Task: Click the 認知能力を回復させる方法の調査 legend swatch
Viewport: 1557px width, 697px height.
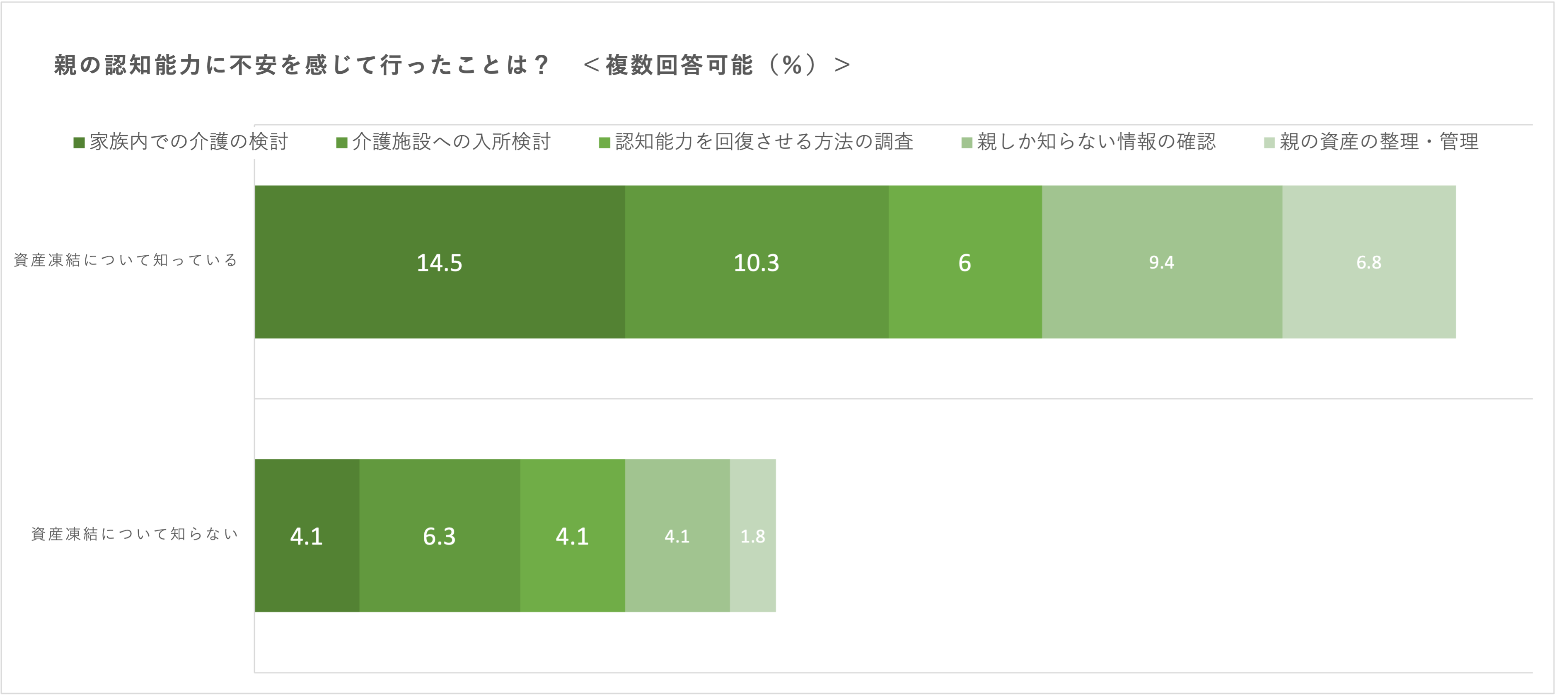Action: click(604, 143)
